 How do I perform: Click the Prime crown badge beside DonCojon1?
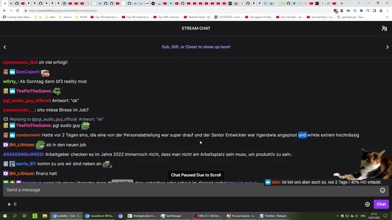click(12, 72)
